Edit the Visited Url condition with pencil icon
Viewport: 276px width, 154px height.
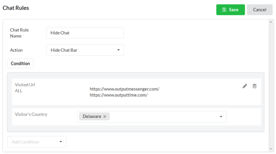(245, 86)
